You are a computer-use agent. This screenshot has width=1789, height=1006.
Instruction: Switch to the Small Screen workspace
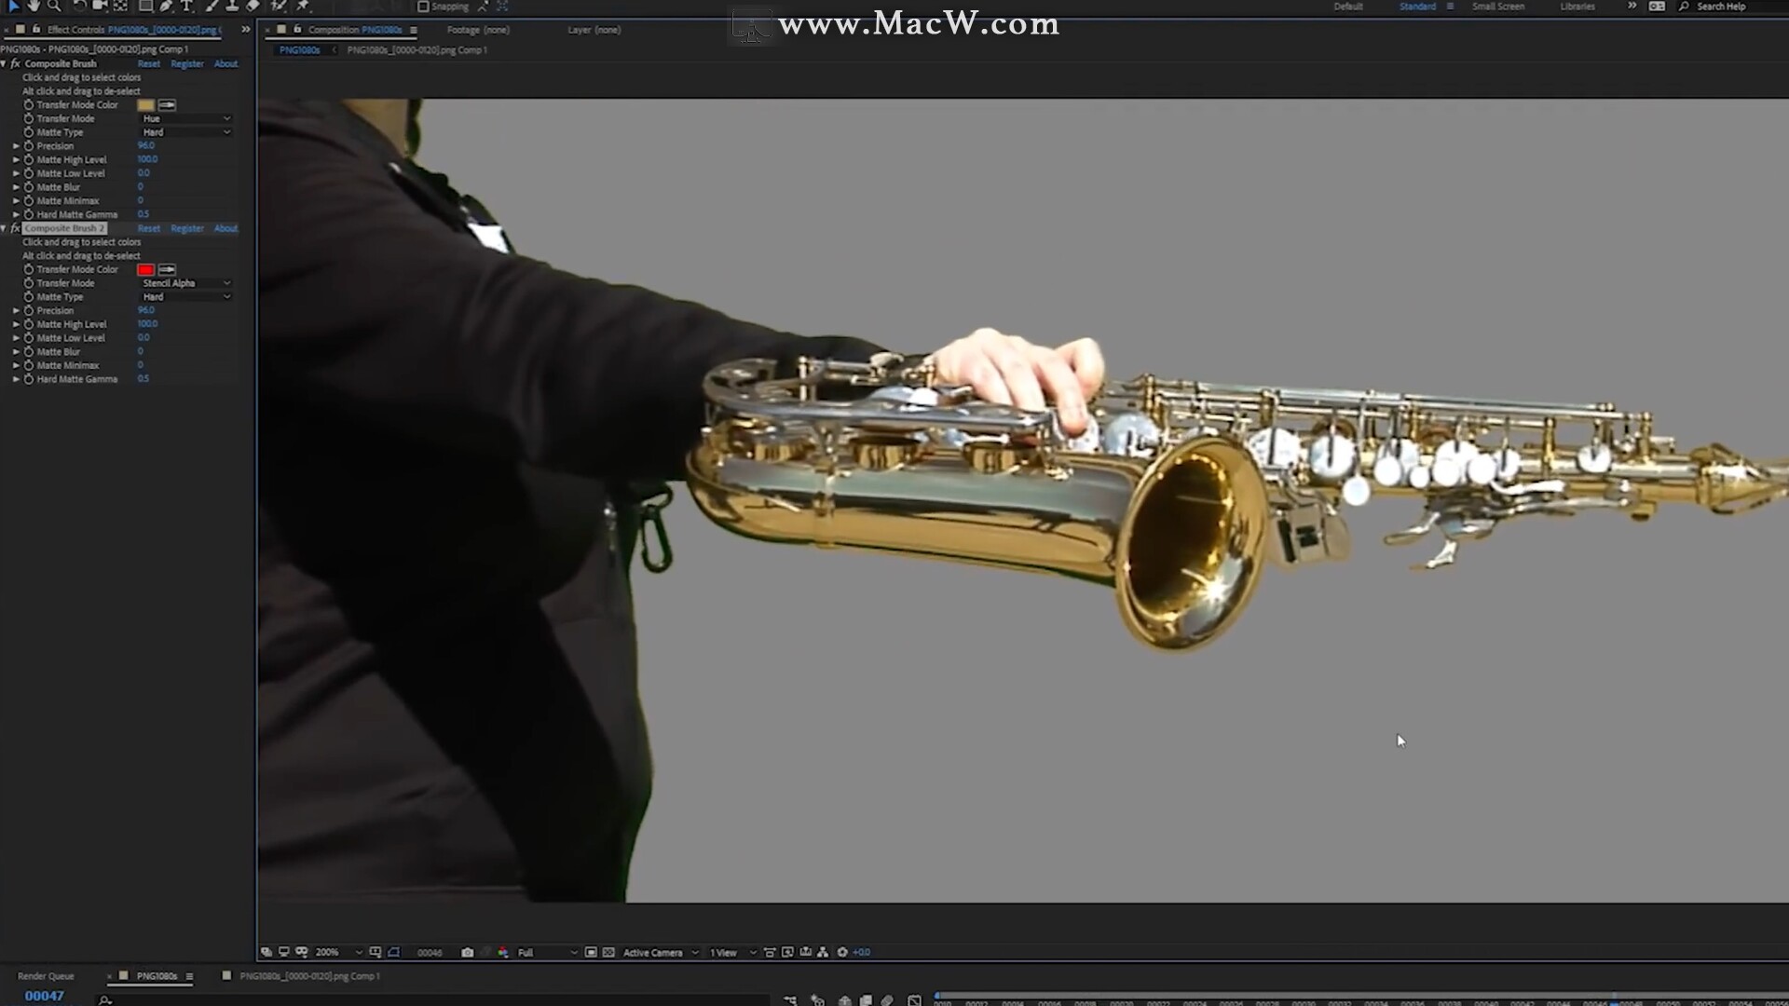1497,7
